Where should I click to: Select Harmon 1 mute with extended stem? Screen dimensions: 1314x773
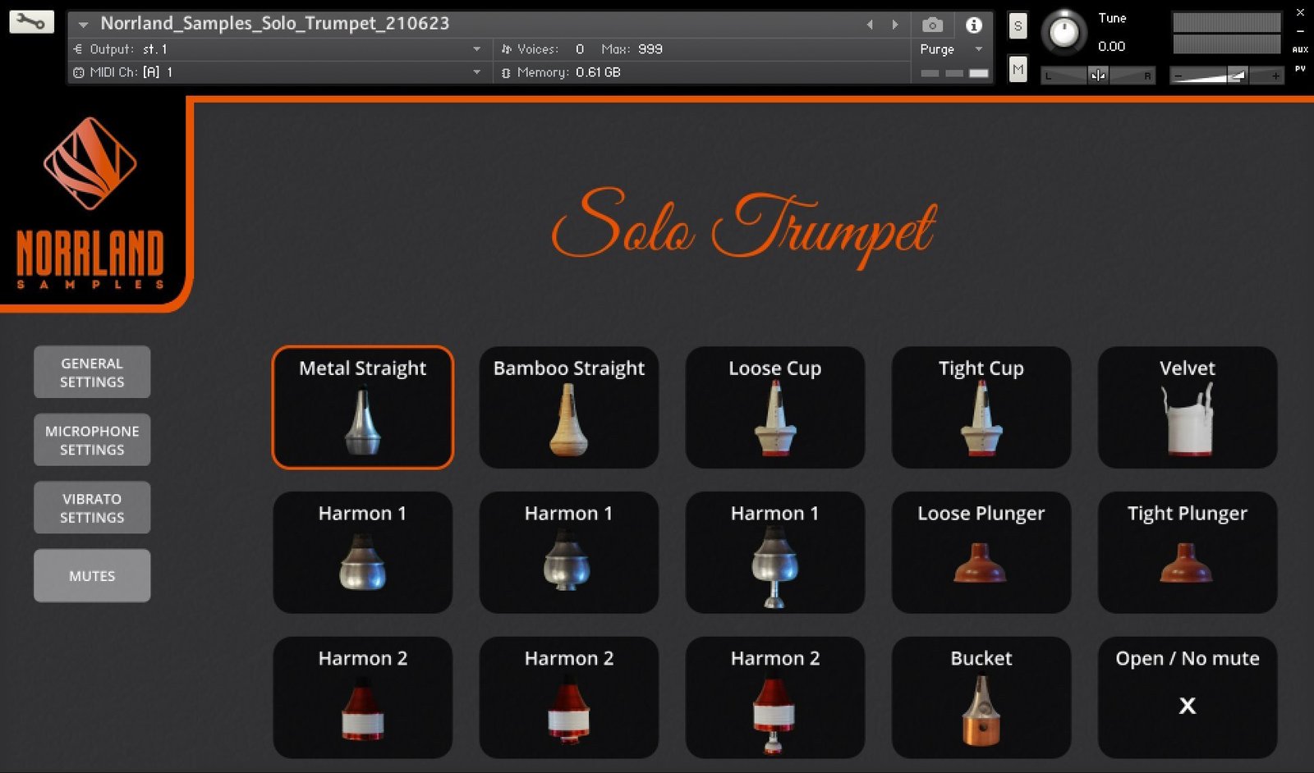774,552
